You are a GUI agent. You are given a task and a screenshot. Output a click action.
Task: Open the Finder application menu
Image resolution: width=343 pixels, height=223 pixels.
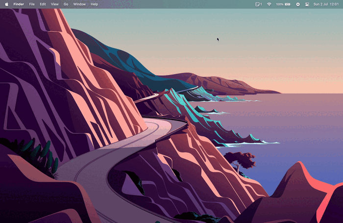pyautogui.click(x=19, y=4)
